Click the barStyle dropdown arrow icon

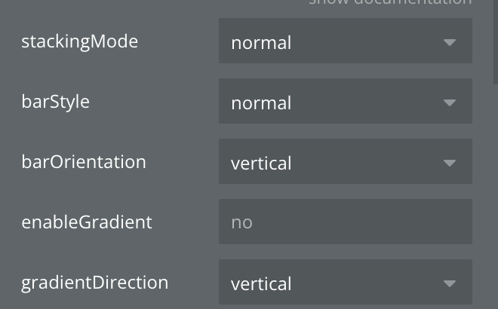coord(450,102)
